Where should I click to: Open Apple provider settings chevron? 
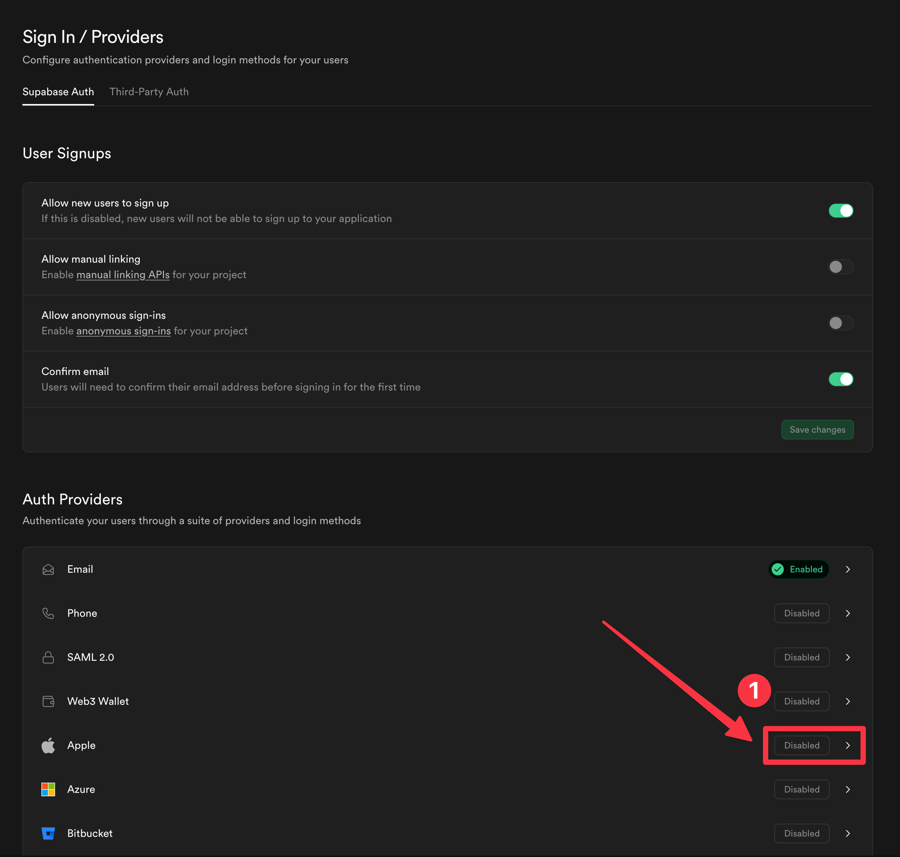coord(848,745)
